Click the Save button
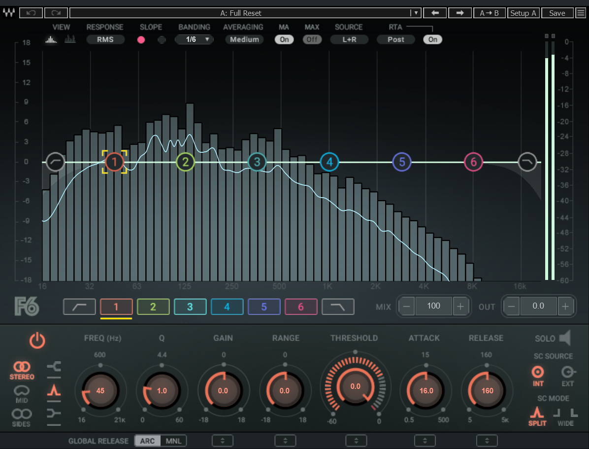Image resolution: width=589 pixels, height=449 pixels. click(x=557, y=13)
